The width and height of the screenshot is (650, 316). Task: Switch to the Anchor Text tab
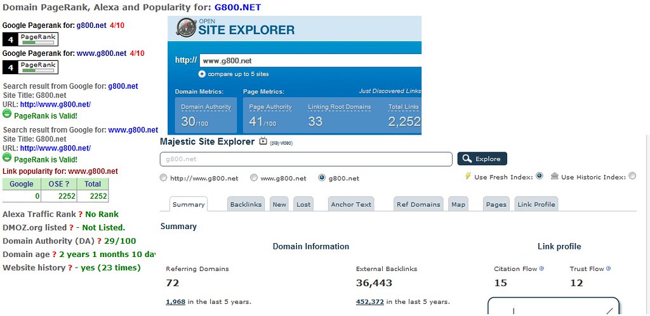tap(351, 204)
